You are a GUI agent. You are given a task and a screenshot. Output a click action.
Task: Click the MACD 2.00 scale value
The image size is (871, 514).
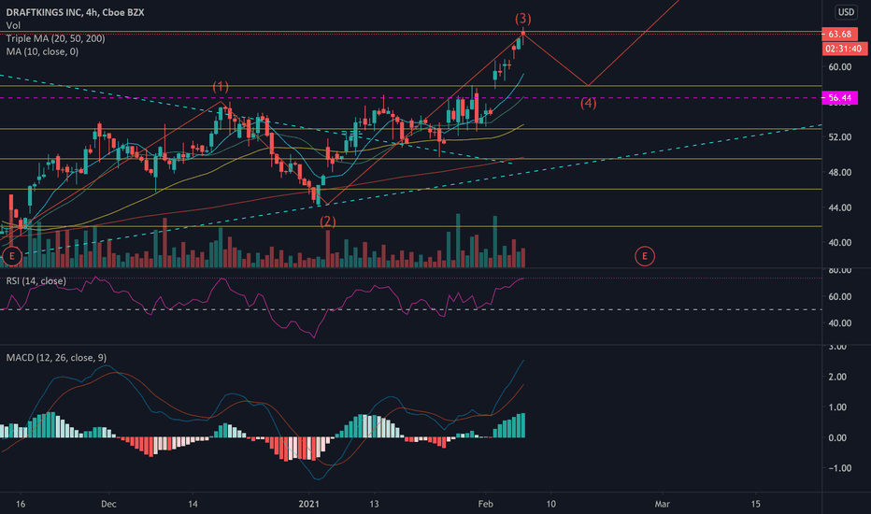tap(837, 378)
